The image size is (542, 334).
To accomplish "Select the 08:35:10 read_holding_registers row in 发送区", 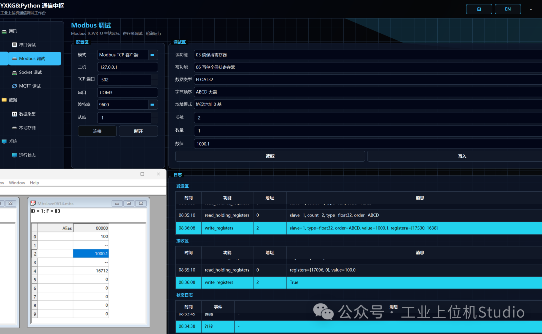I will 358,215.
